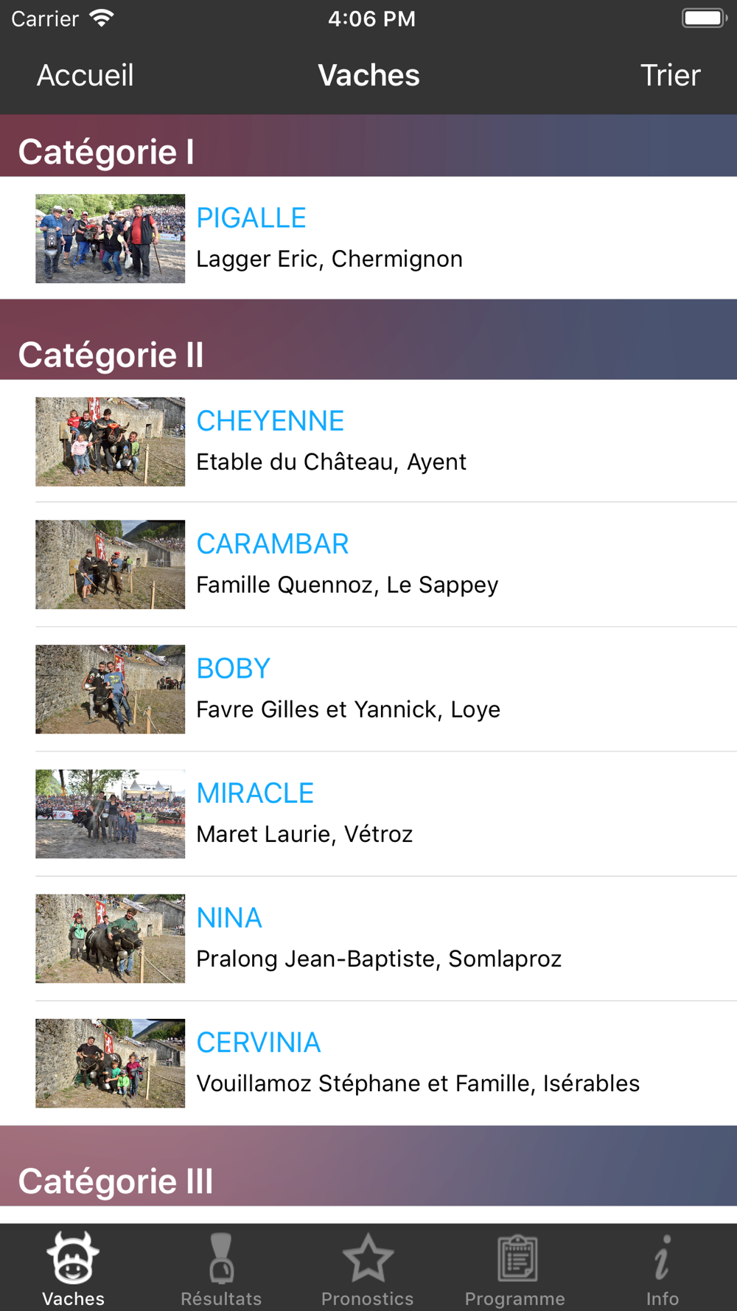Select the MIRACLE name link
Viewport: 737px width, 1311px height.
[255, 793]
